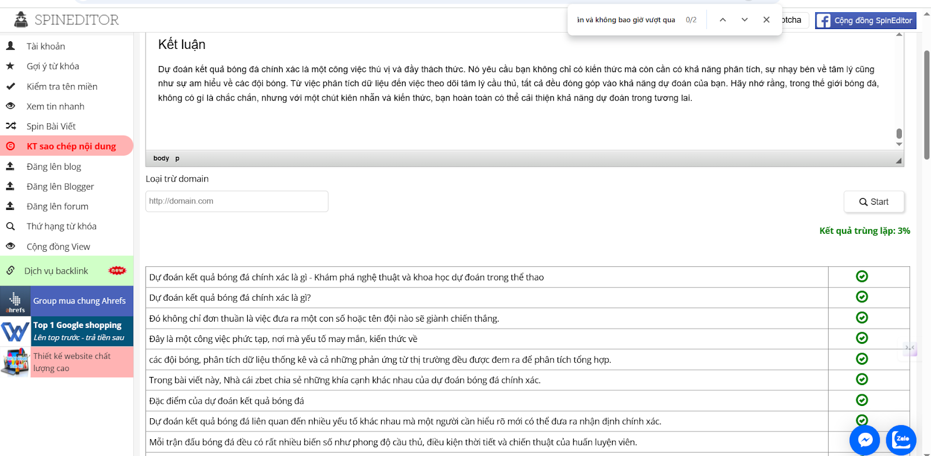Click the red new badge icon
Screen dimensions: 931x456
coord(118,270)
